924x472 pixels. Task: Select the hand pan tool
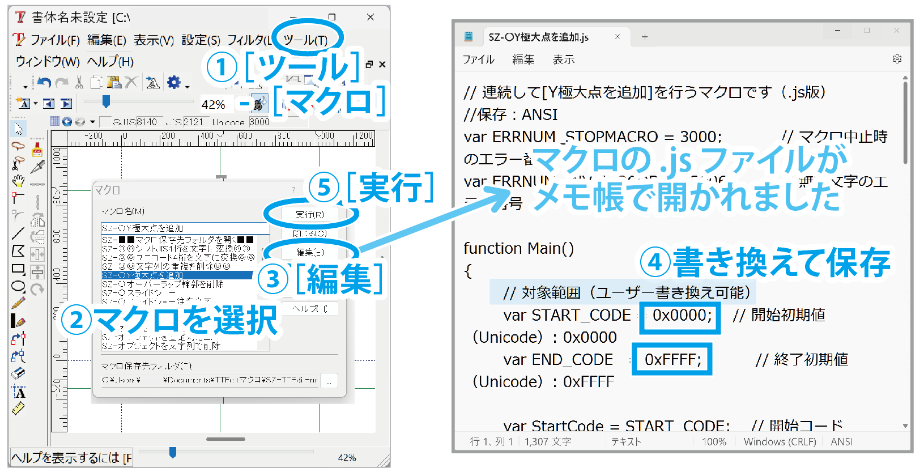tap(18, 181)
